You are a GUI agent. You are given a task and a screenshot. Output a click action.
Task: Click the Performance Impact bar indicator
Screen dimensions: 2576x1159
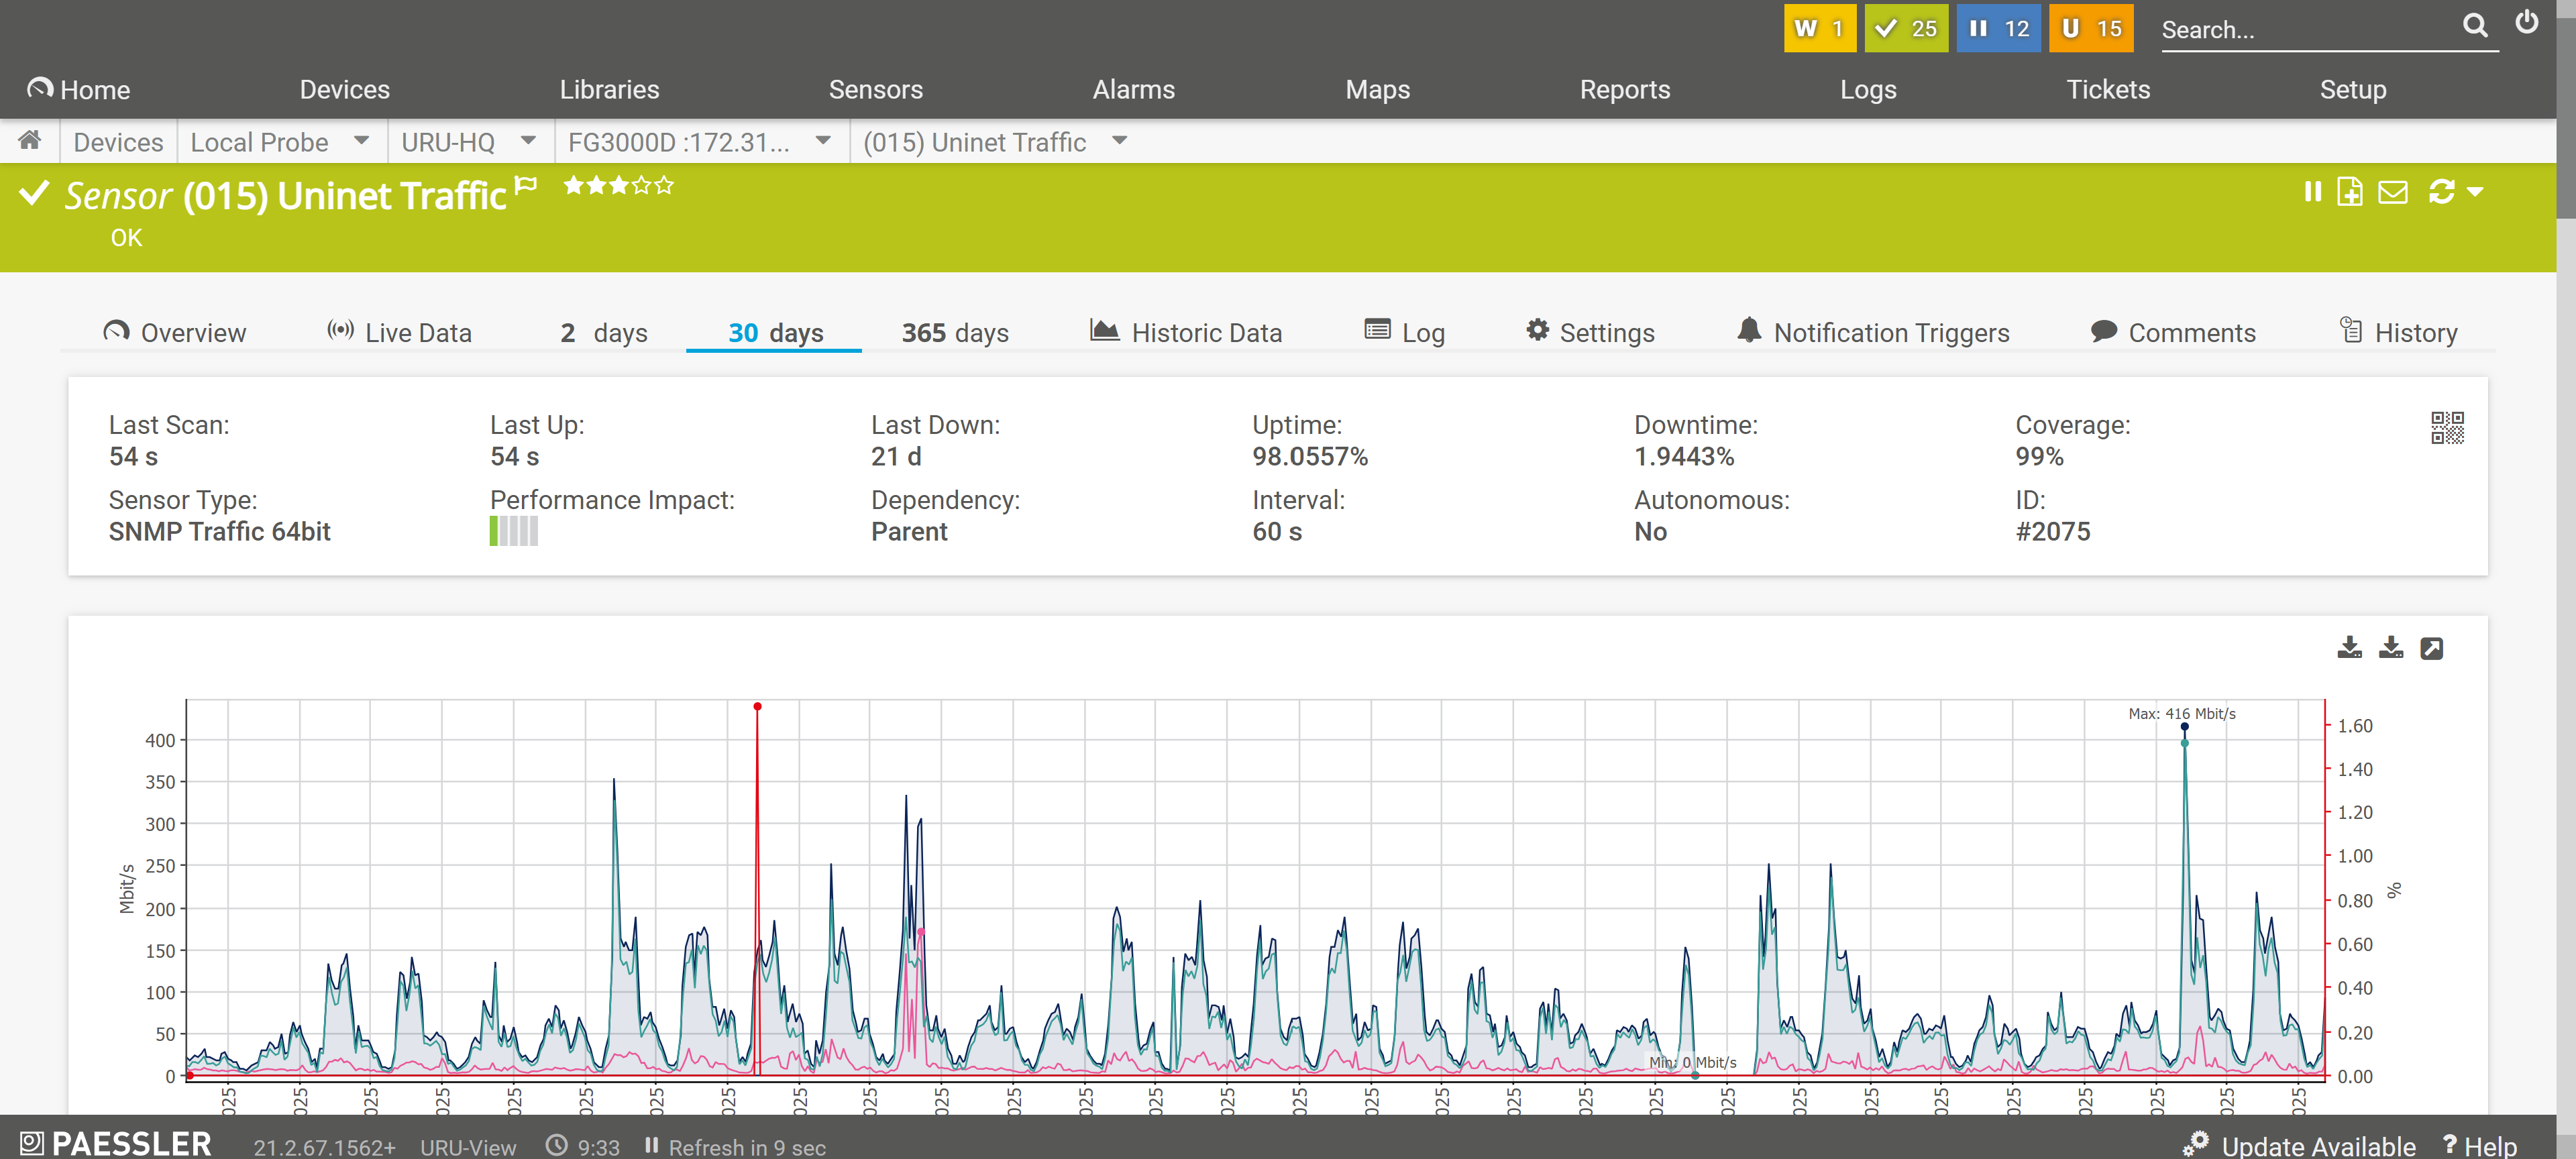point(513,531)
